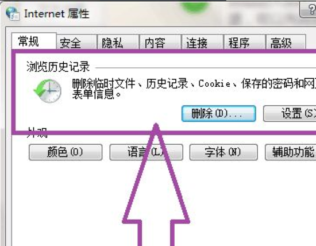The width and height of the screenshot is (316, 246).
Task: Open the 字体(N) button
Action: [x=223, y=152]
